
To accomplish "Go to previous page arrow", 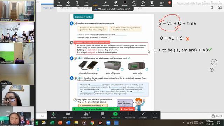I will click(x=212, y=70).
